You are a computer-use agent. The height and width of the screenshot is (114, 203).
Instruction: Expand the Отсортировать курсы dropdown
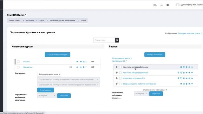[x=122, y=58]
